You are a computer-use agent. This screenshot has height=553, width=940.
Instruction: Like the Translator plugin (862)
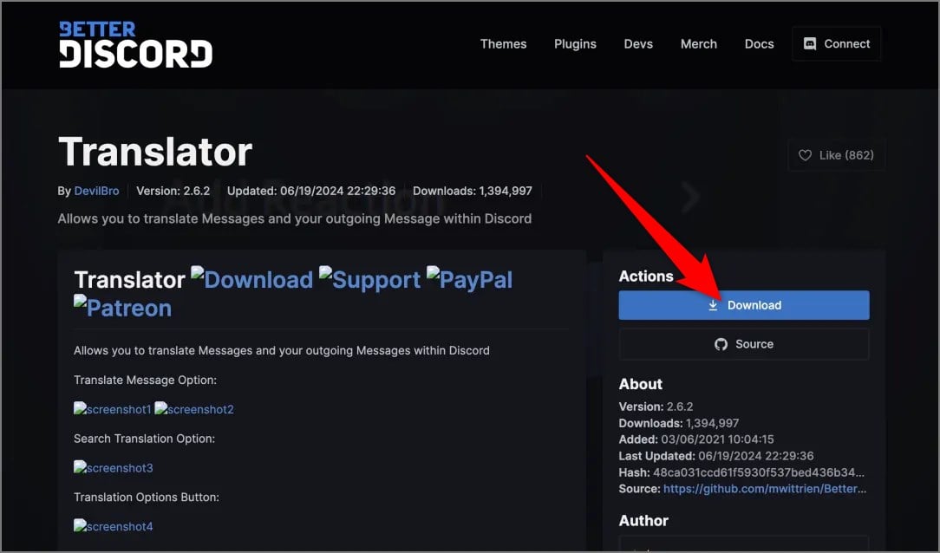[x=836, y=155]
